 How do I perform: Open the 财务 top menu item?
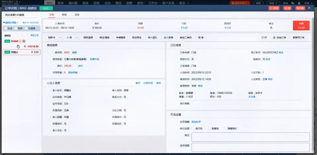coord(140,3)
